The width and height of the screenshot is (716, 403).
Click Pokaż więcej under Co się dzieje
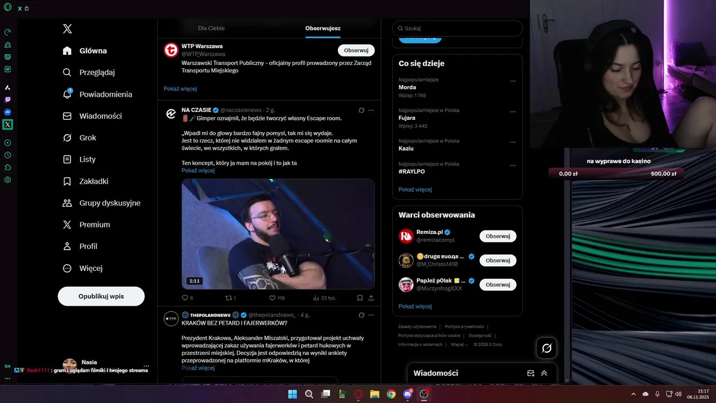tap(415, 190)
